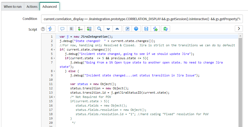Open the Script field help icon
248x127 pixels.
click(43, 29)
